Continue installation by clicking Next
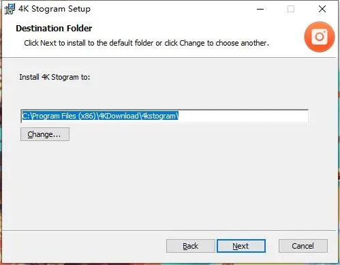Screen dimensions: 340x265 (241, 246)
